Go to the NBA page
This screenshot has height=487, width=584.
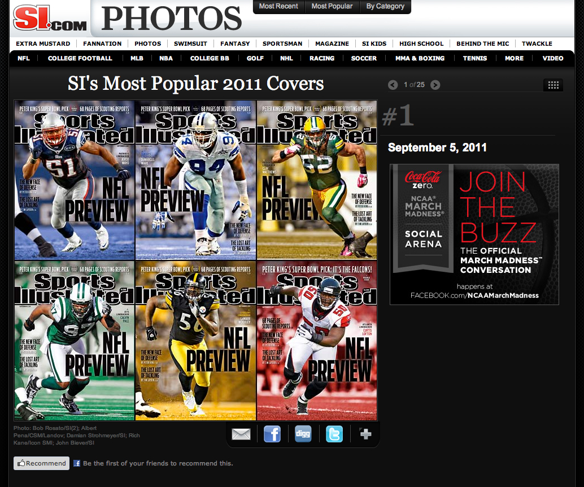click(x=165, y=58)
